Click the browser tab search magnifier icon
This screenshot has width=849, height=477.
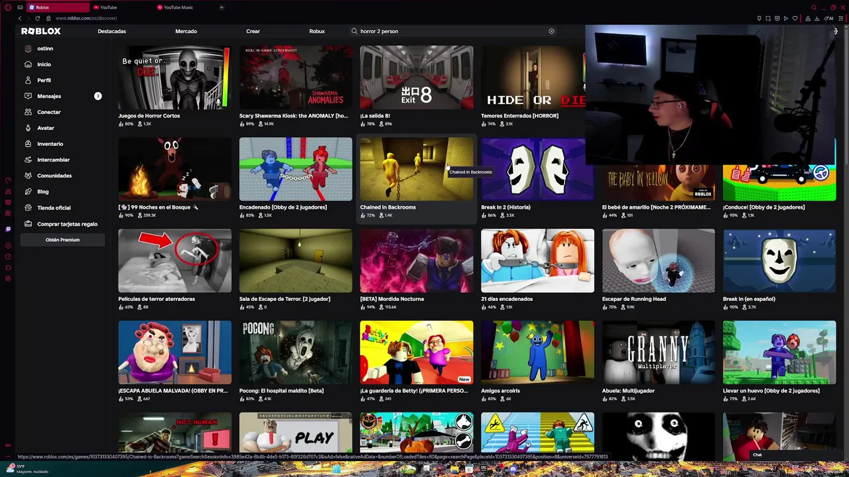[814, 7]
